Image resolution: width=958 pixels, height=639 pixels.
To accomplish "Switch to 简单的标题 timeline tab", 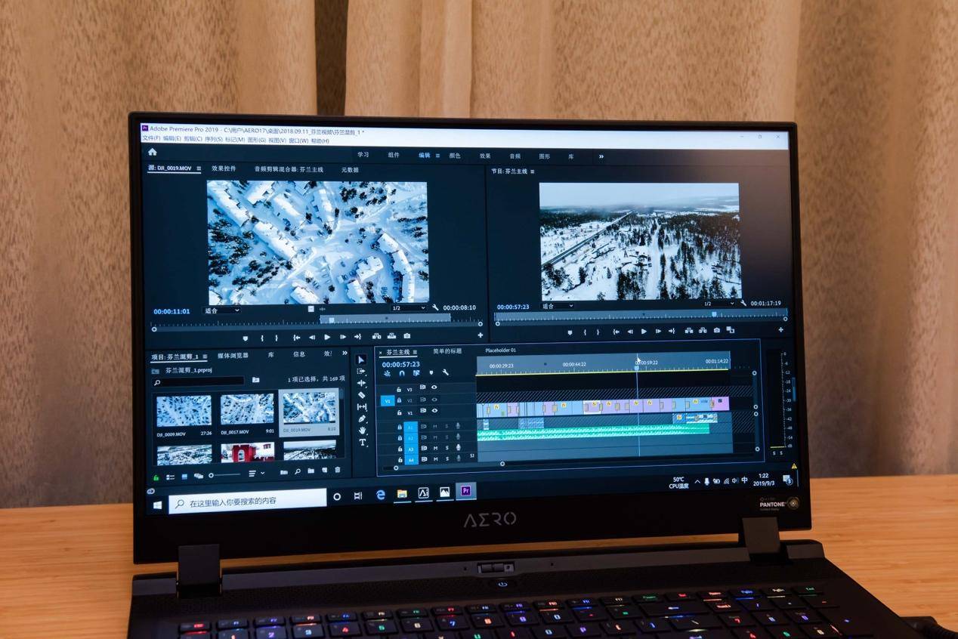I will click(447, 351).
